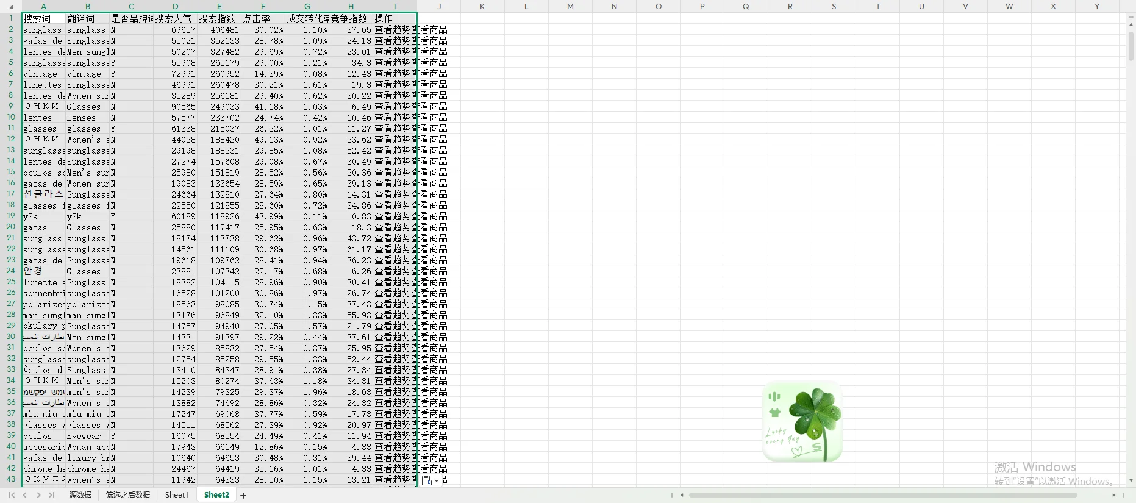Click the select-all corner of the grid
This screenshot has width=1136, height=503.
10,7
